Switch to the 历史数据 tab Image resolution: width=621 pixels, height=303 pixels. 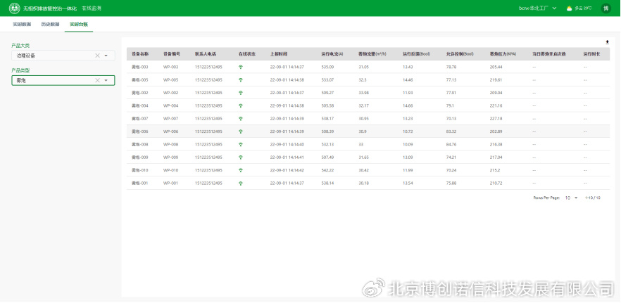pos(51,25)
